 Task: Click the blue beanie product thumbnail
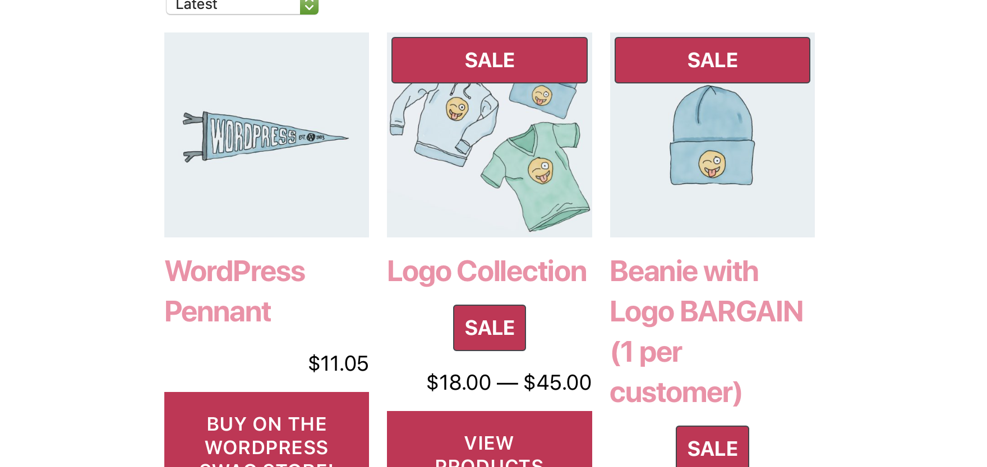[712, 135]
